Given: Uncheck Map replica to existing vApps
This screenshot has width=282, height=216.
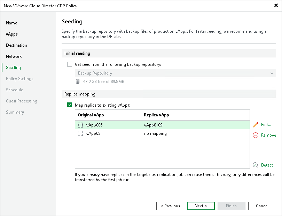Looking at the screenshot, I should (x=70, y=105).
